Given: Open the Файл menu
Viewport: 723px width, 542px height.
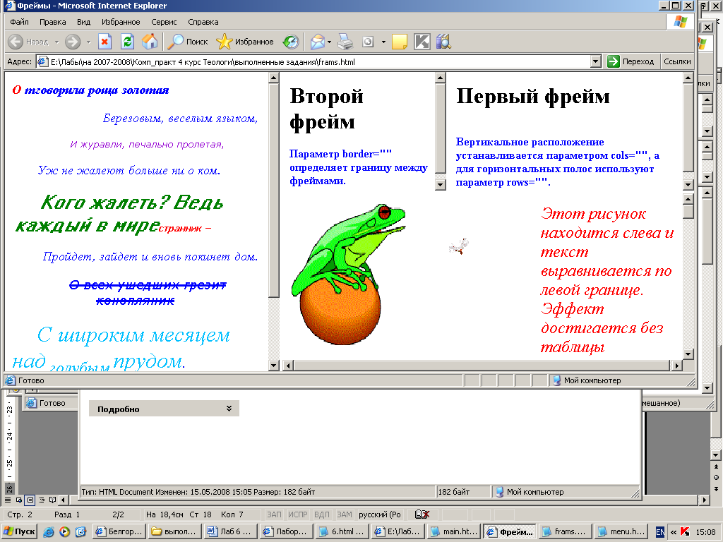Looking at the screenshot, I should (x=19, y=22).
